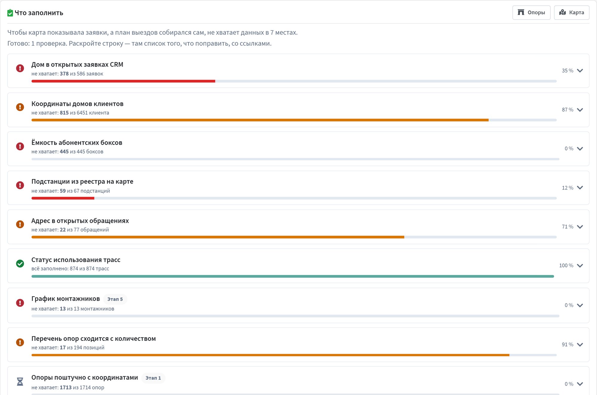Open the 'Карта' map button
This screenshot has height=395, width=597.
[x=572, y=13]
